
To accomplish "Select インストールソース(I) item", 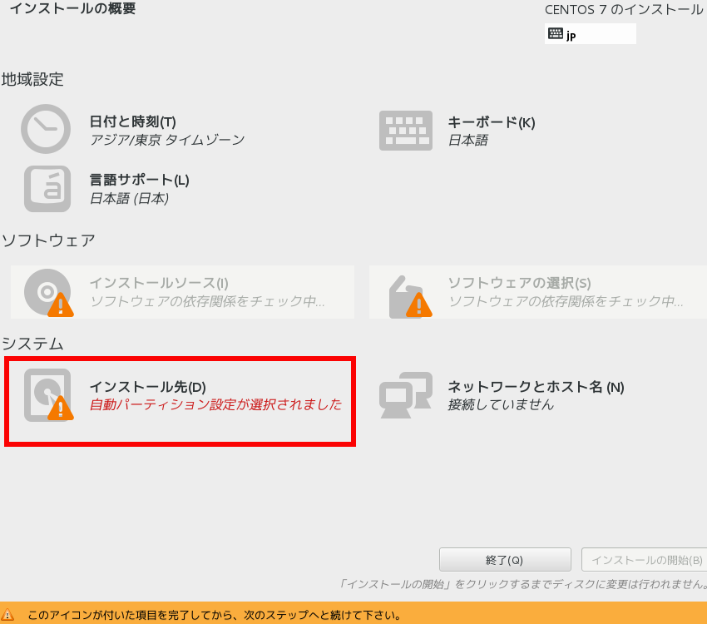I will click(183, 292).
